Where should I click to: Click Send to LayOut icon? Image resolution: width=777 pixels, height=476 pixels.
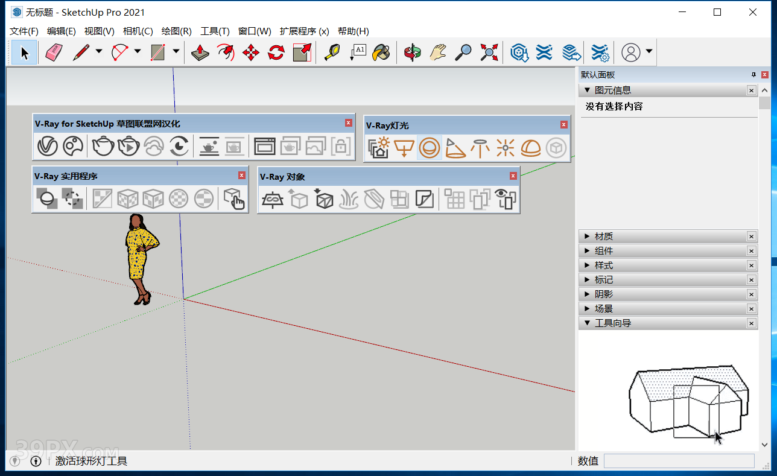click(x=571, y=52)
